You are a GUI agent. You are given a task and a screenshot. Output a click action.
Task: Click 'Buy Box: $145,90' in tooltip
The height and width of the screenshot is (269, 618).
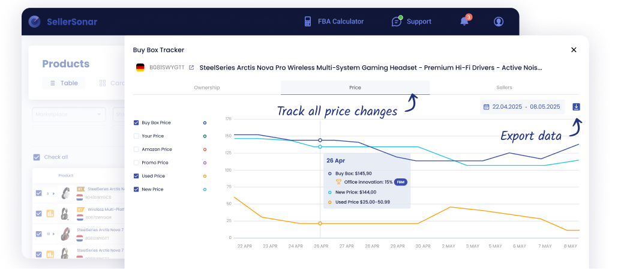(353, 173)
